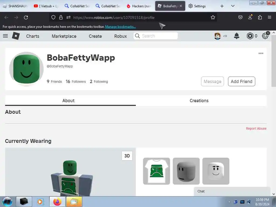The height and width of the screenshot is (207, 276).
Task: Bookmark this page with the star icon
Action: (213, 18)
